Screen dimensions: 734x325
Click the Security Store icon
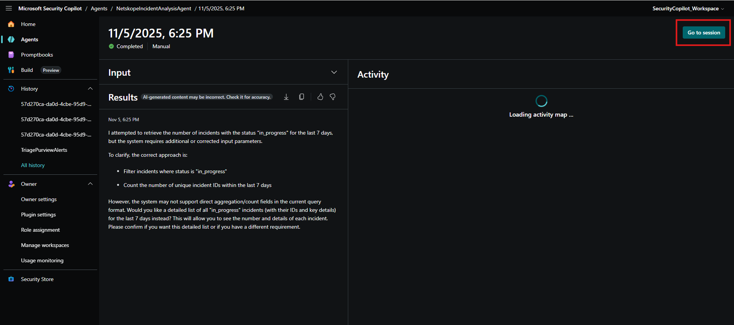click(11, 279)
